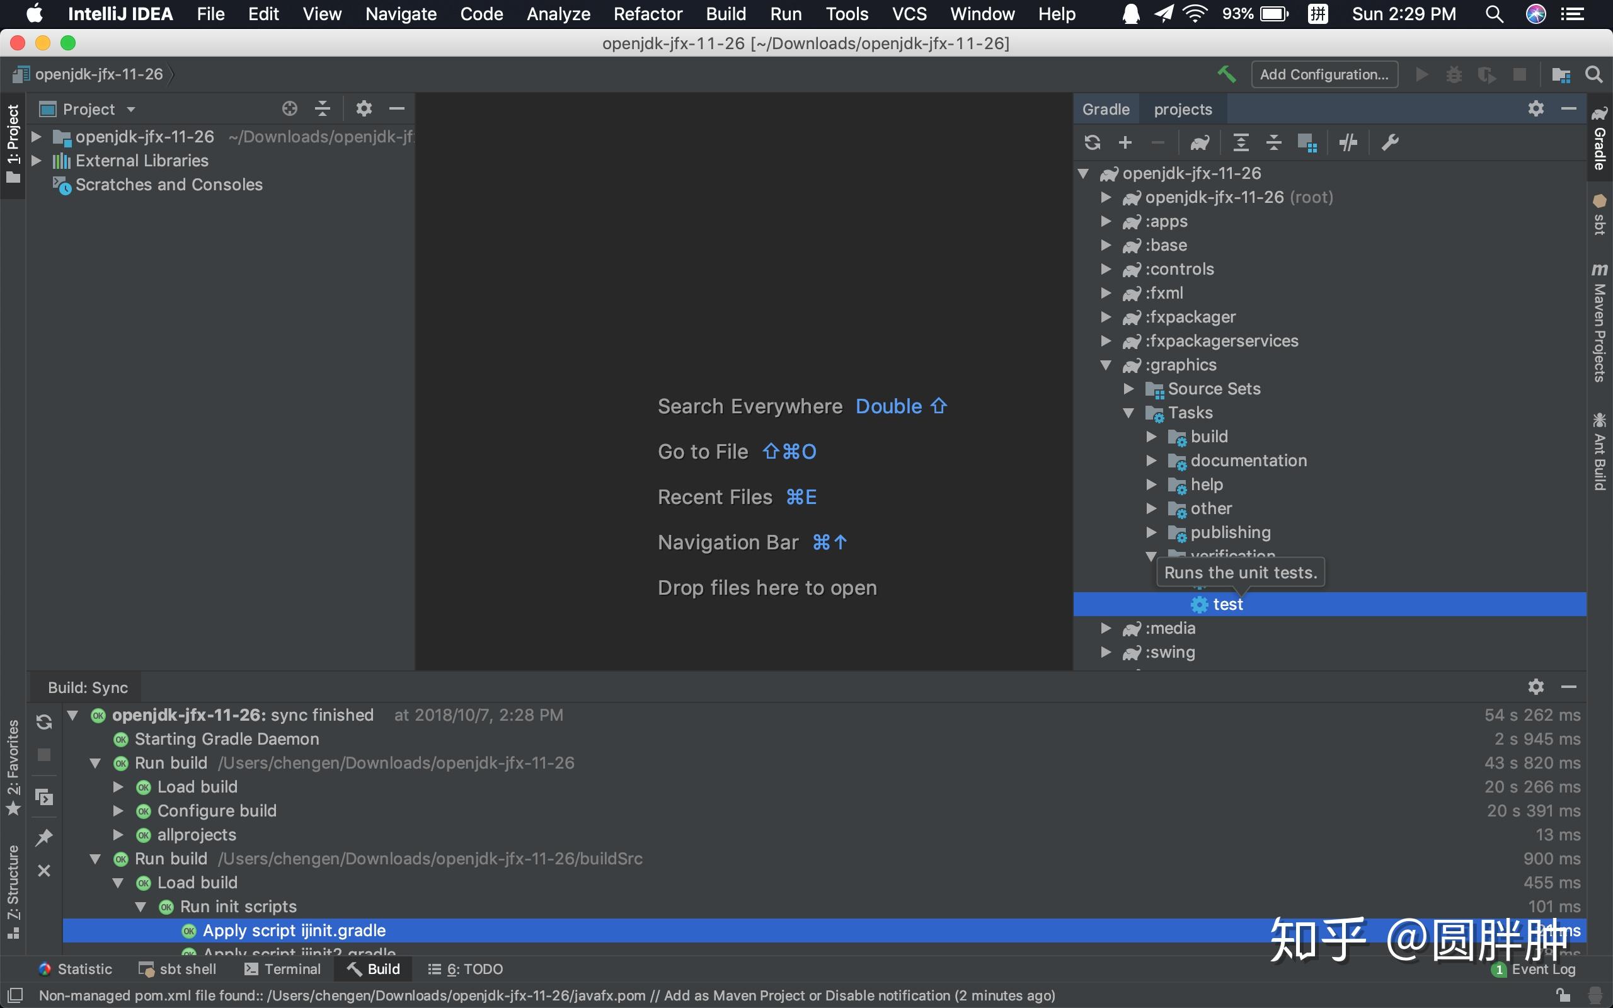Screen dimensions: 1613x1008
Task: Refresh all Gradle projects
Action: click(x=1093, y=142)
